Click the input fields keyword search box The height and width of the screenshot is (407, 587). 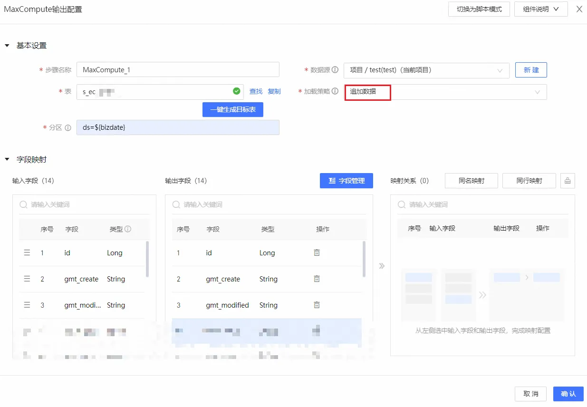(84, 204)
